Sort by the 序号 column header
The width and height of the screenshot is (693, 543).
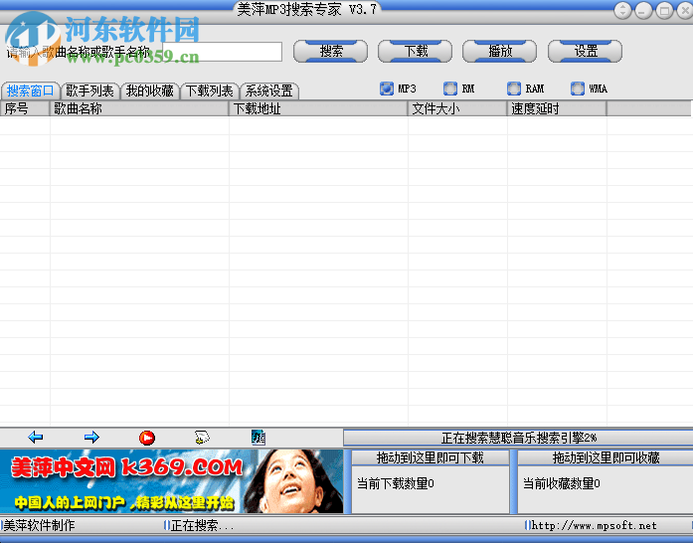[x=25, y=108]
